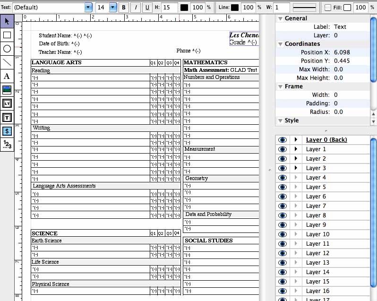Screen dimensions: 377x301
Task: Click the 'Student Name' text on canvas
Action: 55,35
